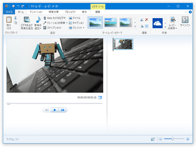Zoom out timeline with minus button
Screen dimensions: 196x147
pos(161,139)
